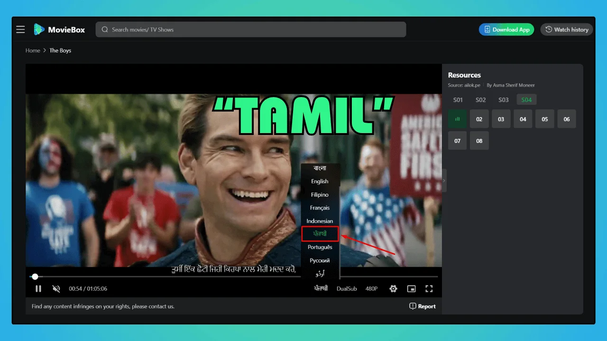The height and width of the screenshot is (341, 607).
Task: Click the search magnifier icon
Action: click(105, 29)
